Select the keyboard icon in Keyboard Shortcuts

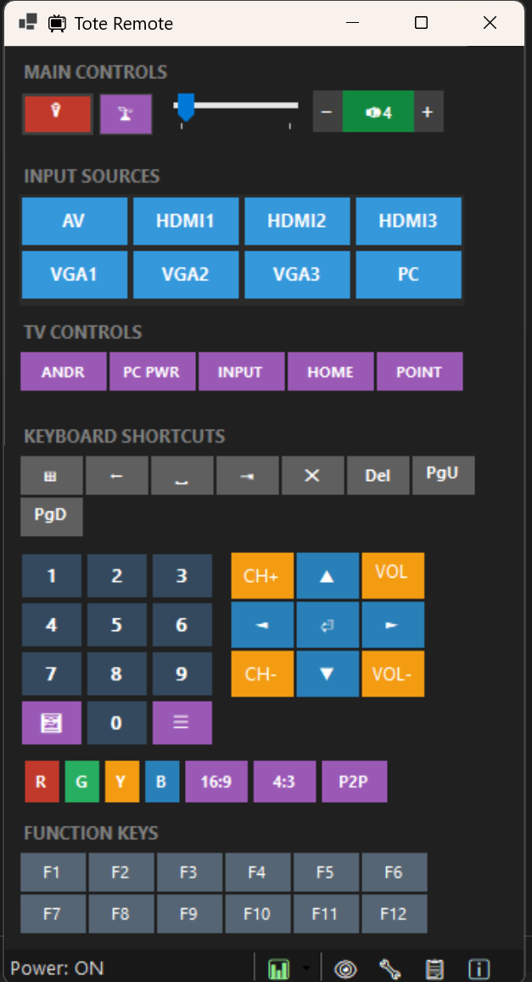pos(51,475)
